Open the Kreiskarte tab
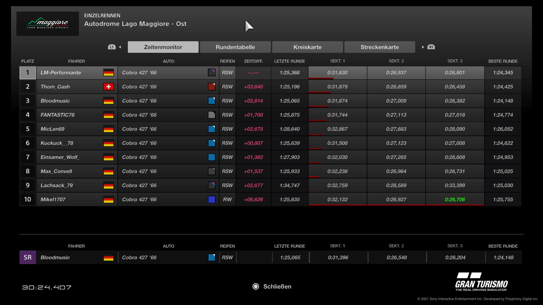The image size is (543, 305). 307,47
